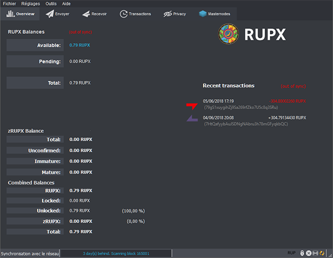The height and width of the screenshot is (258, 333).
Task: Click the Combined 'RUPX:' 0.79 RUPX value
Action: tap(80, 190)
